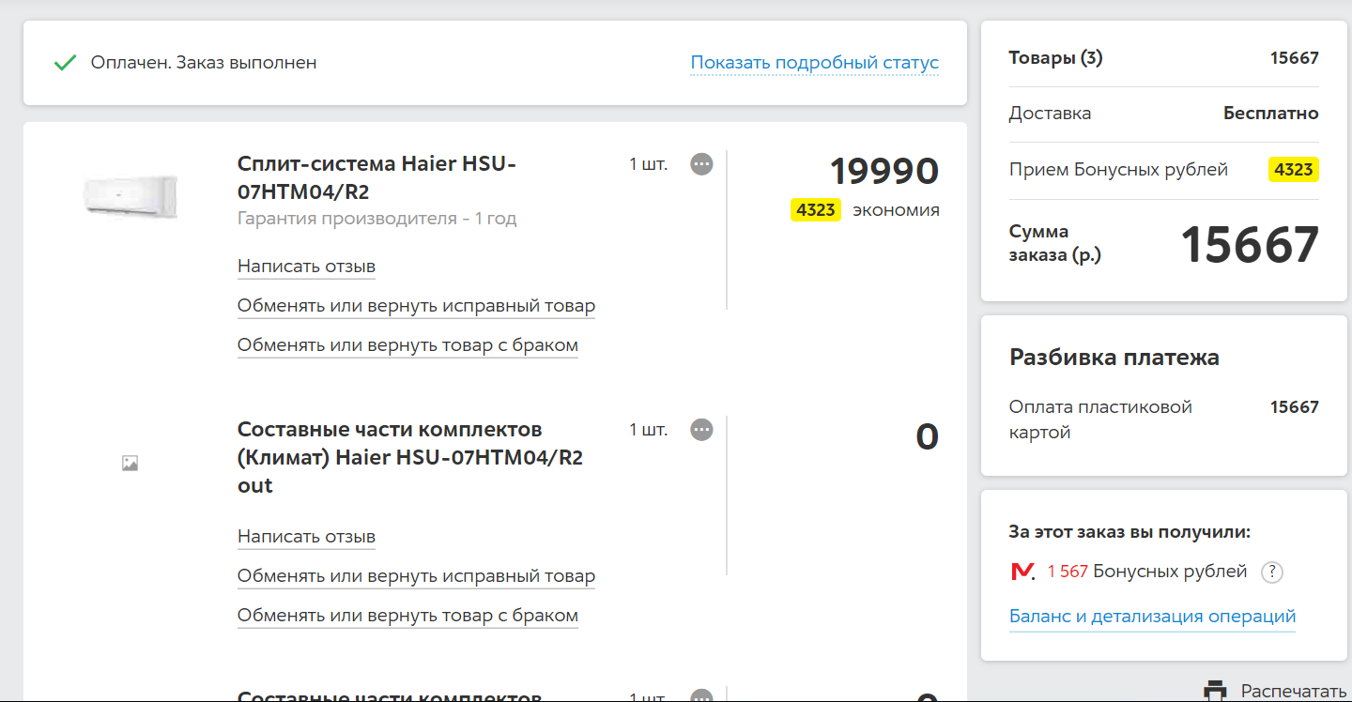
Task: Click 'Сумма заказа (р.)' label
Action: [1055, 243]
